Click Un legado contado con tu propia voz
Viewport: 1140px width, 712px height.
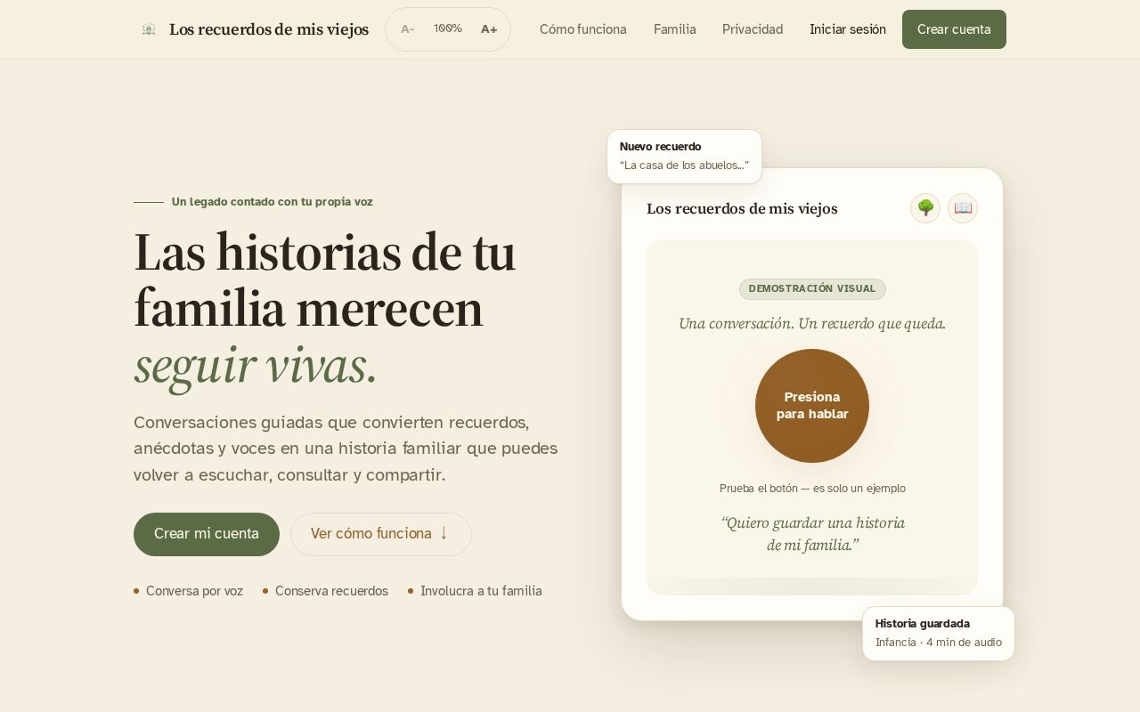[273, 202]
